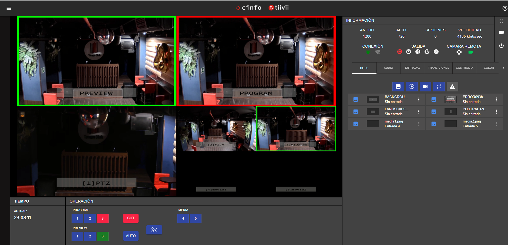Toggle the warning triangle clip filter

pos(452,87)
